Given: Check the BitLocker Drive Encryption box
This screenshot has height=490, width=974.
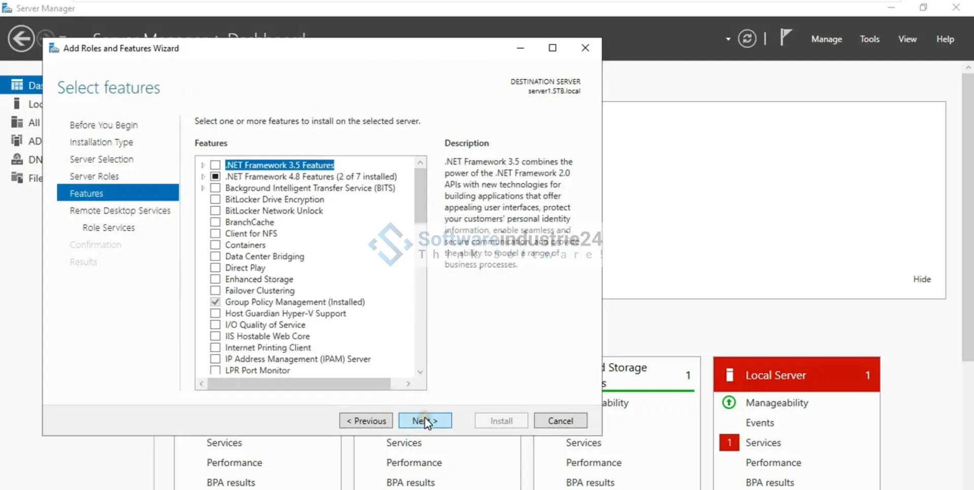Looking at the screenshot, I should click(216, 200).
